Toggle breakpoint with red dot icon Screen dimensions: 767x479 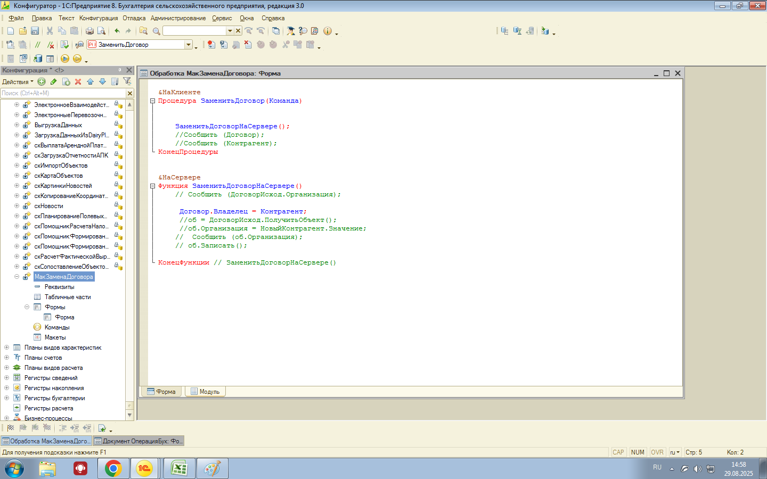211,45
